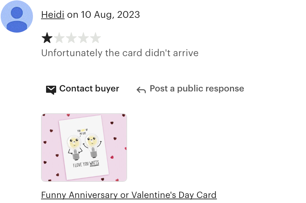Click the word Valentine's in the product title

(154, 195)
